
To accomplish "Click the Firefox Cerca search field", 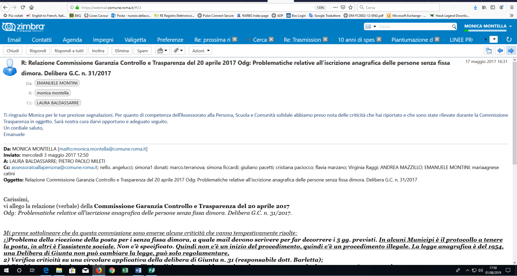I will tap(398, 8).
